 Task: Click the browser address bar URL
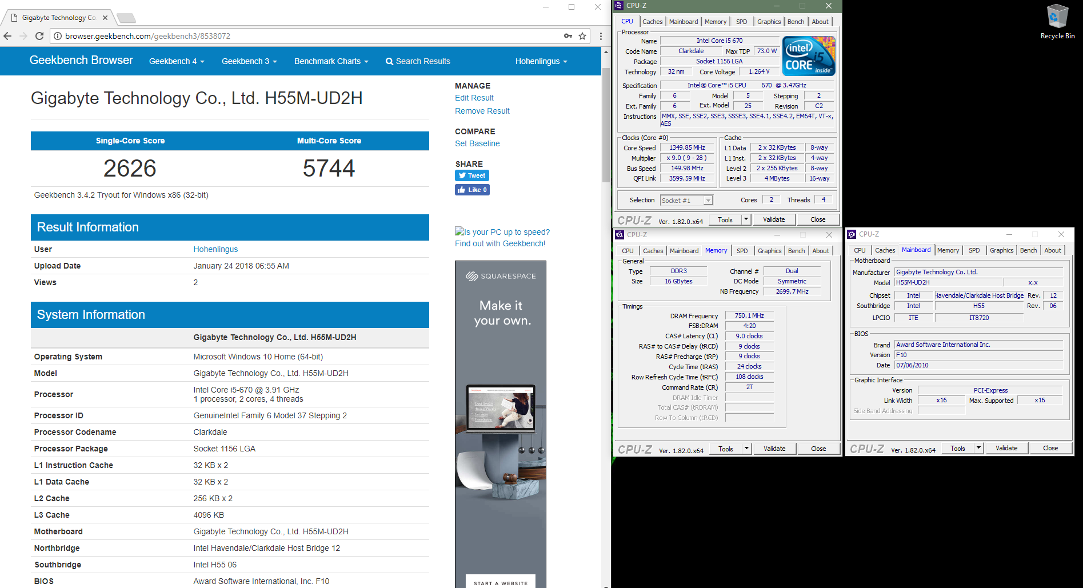pos(147,36)
